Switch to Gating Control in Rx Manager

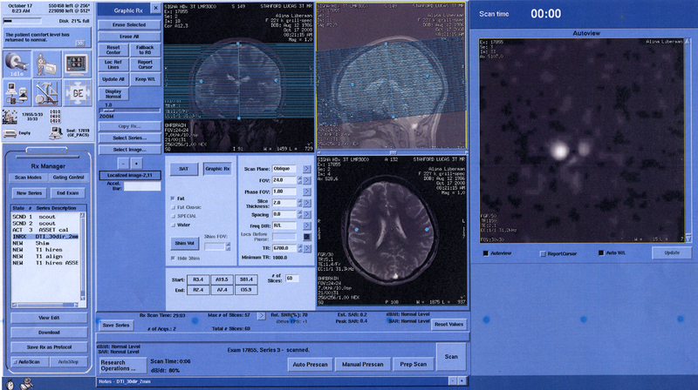[68, 177]
